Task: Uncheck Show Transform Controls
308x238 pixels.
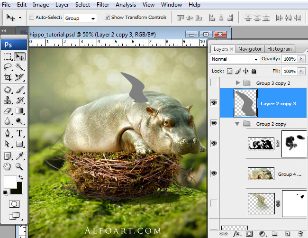Action: pyautogui.click(x=107, y=18)
